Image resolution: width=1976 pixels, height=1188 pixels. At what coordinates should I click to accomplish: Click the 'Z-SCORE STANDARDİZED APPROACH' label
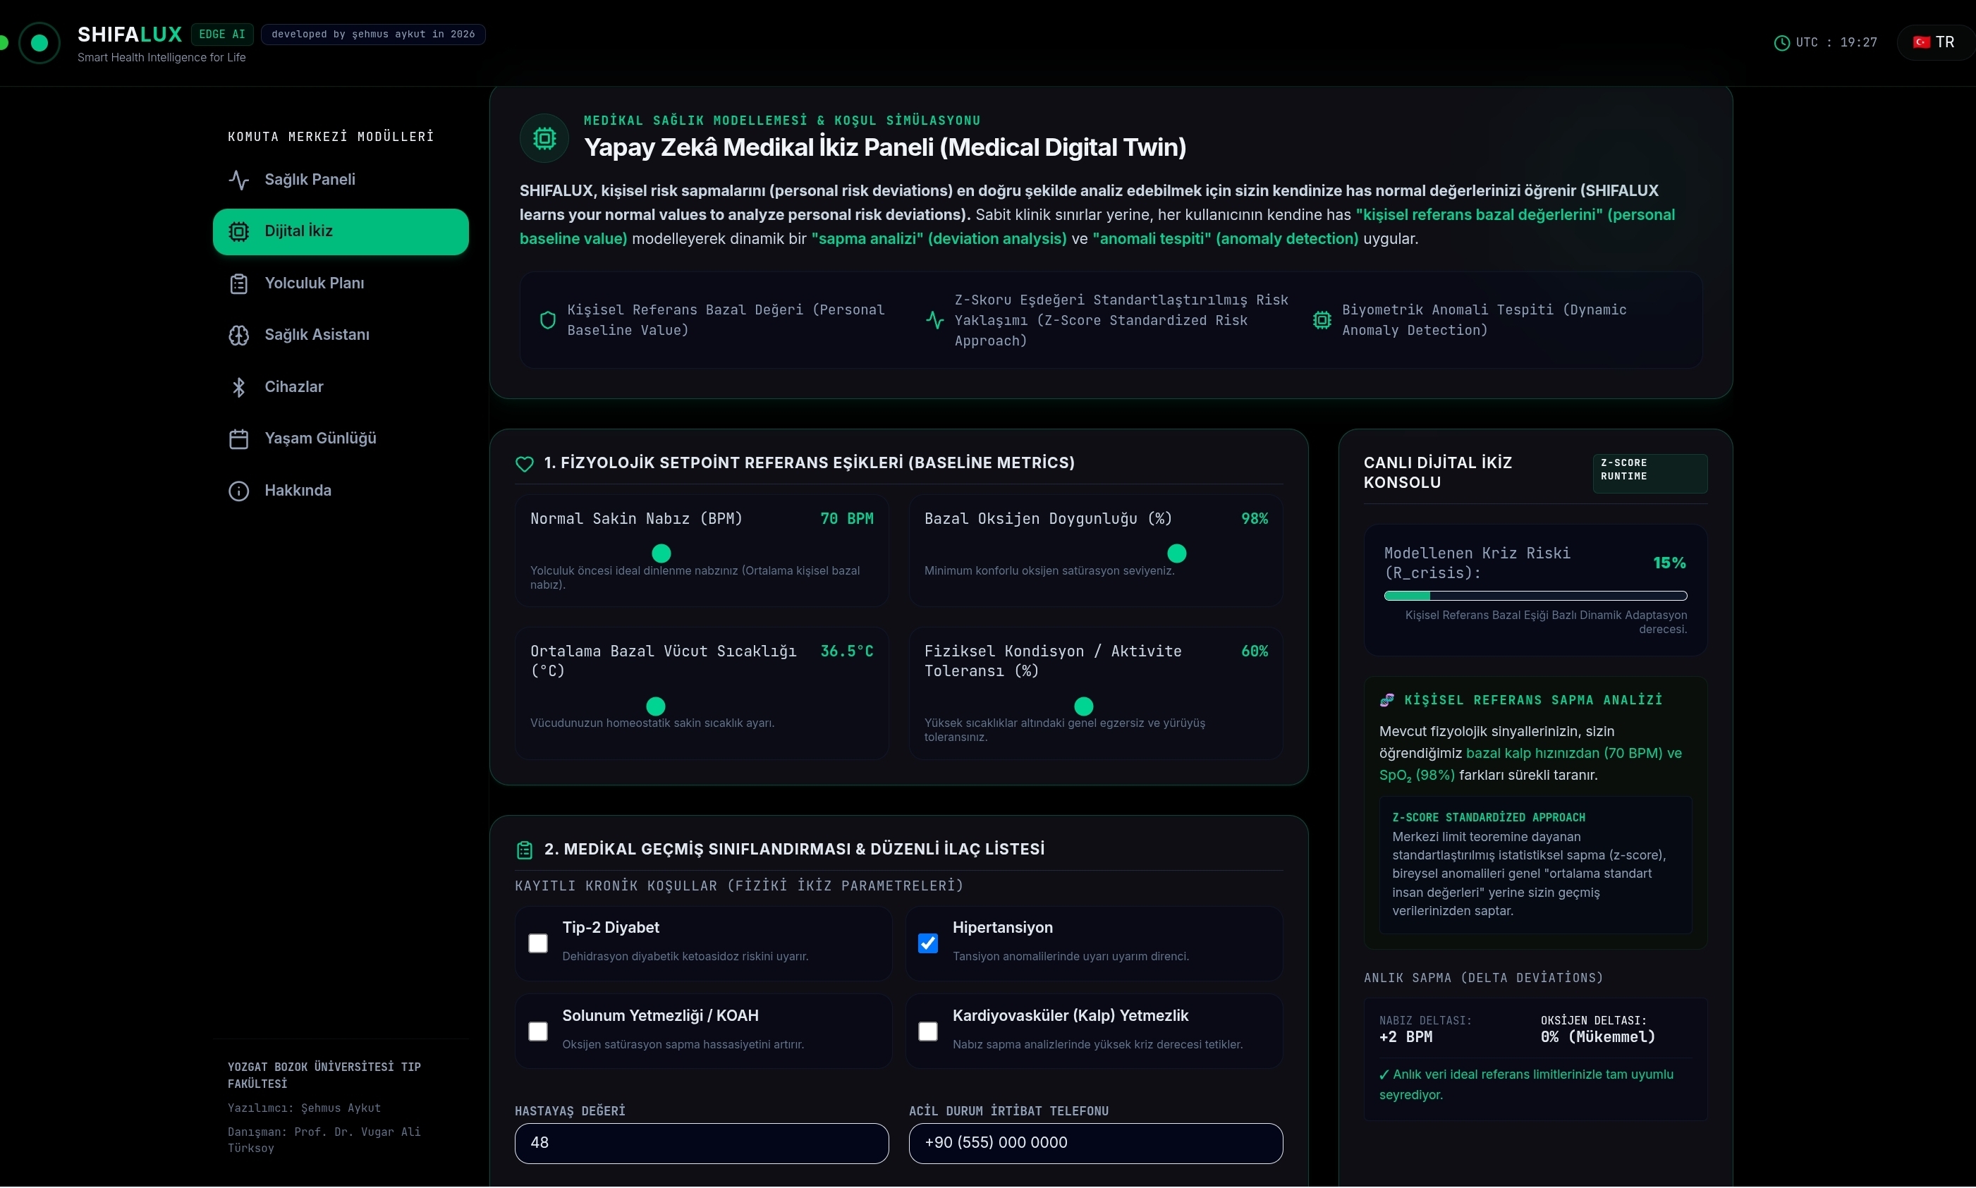point(1489,817)
